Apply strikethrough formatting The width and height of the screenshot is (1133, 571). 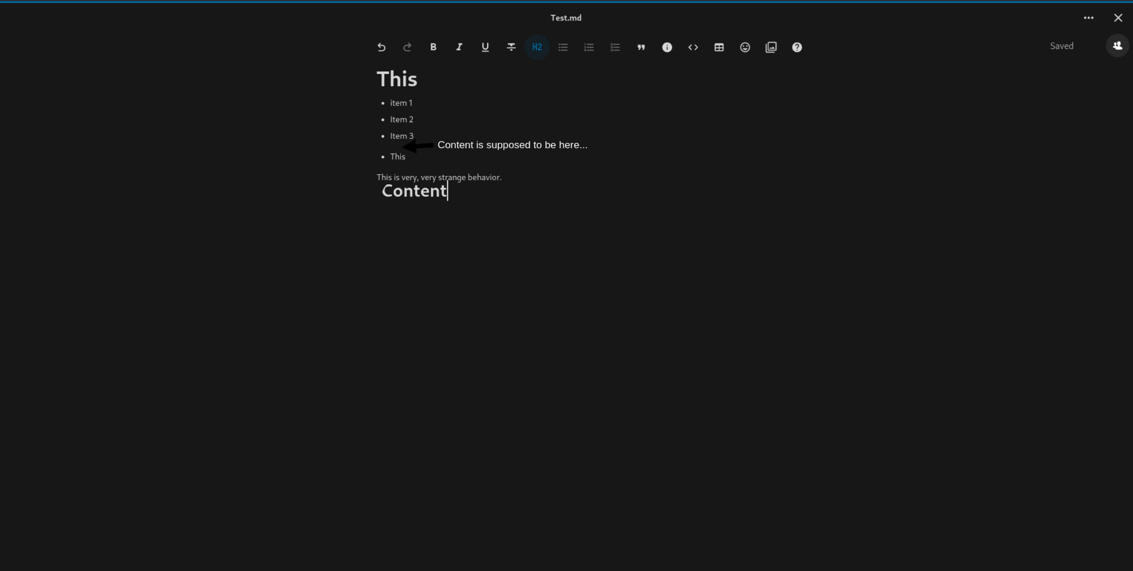pyautogui.click(x=511, y=47)
